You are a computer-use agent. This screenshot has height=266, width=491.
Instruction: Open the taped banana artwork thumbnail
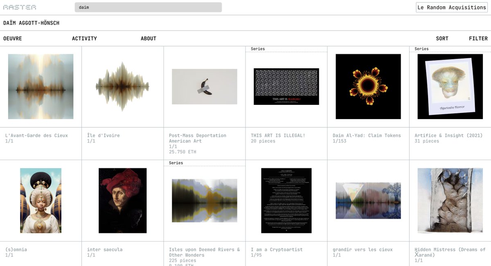pos(205,86)
